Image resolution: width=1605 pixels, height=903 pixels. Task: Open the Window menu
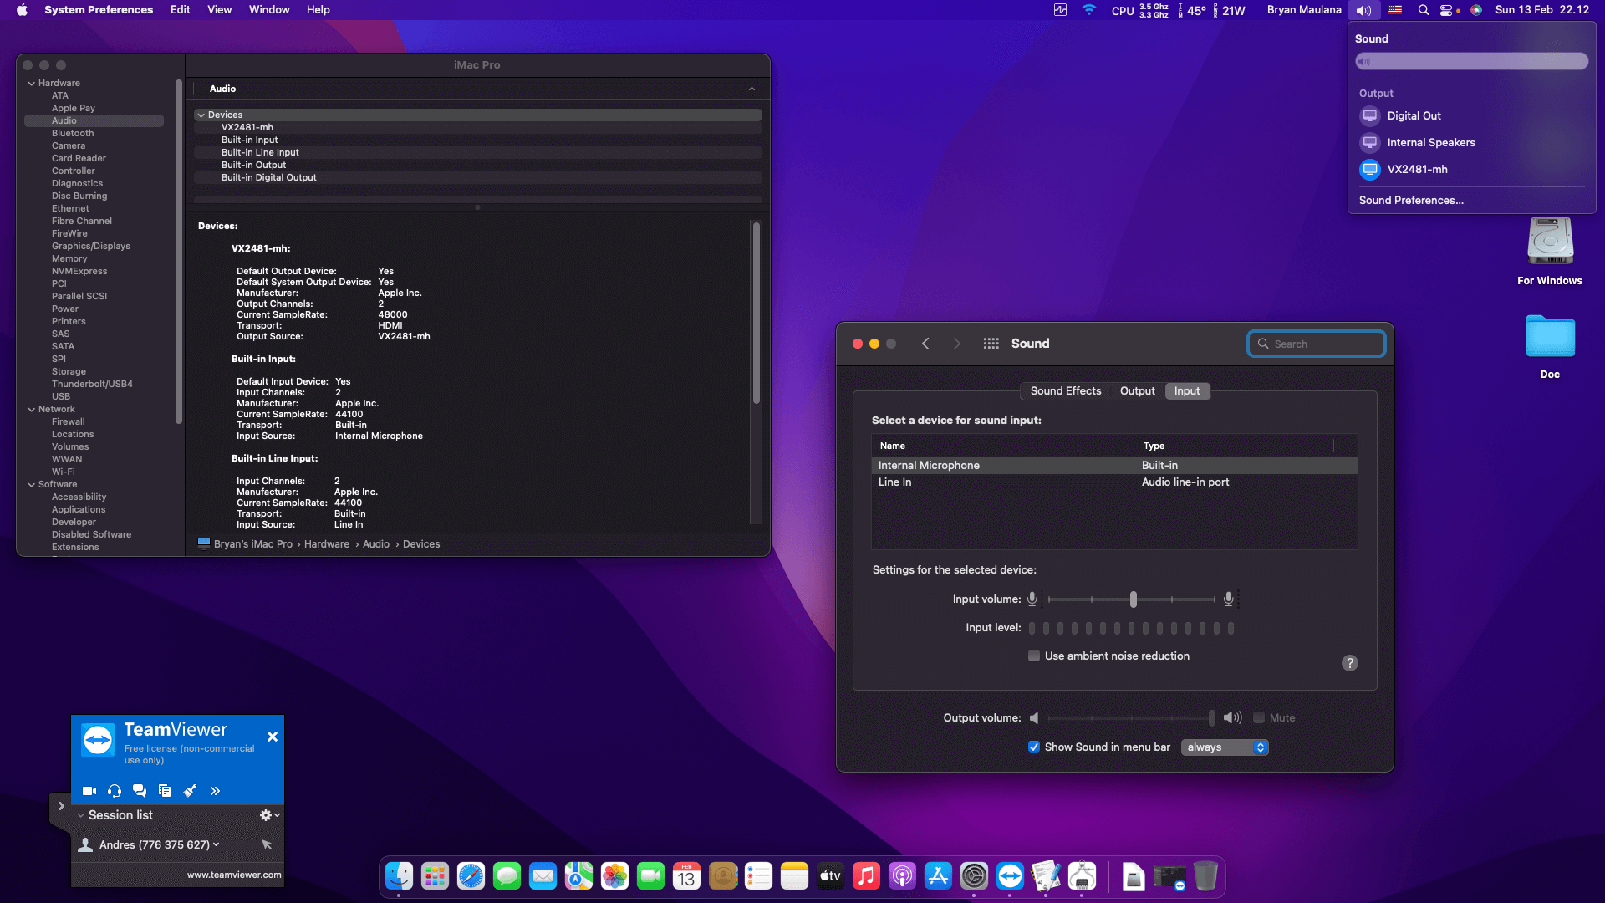(x=269, y=10)
